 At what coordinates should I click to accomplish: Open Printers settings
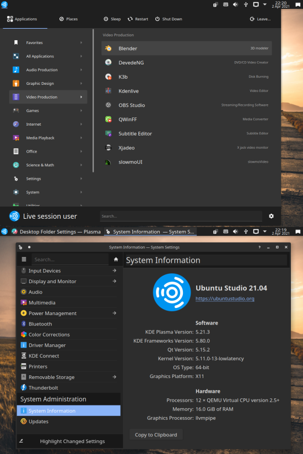click(69, 366)
